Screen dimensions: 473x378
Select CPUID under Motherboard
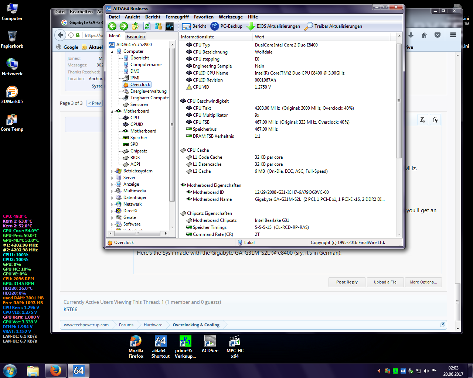(136, 124)
